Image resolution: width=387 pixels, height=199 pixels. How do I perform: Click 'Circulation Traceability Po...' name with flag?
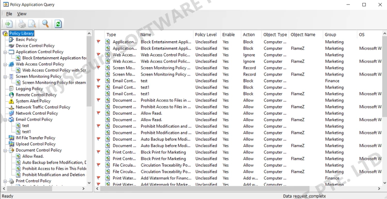point(165,165)
